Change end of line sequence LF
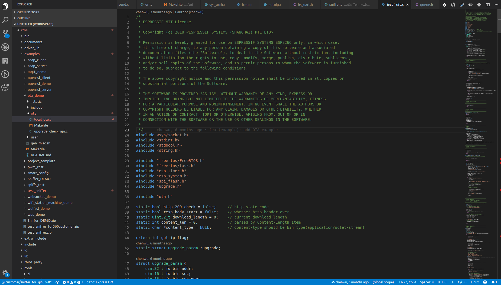 pyautogui.click(x=452, y=282)
